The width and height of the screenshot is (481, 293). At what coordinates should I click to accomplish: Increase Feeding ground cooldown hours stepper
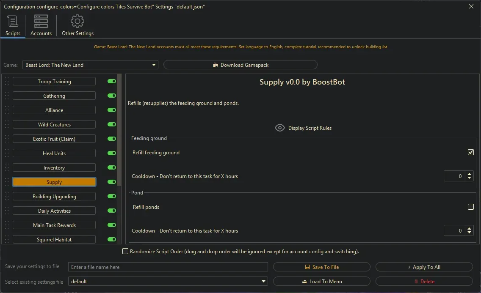click(x=469, y=174)
